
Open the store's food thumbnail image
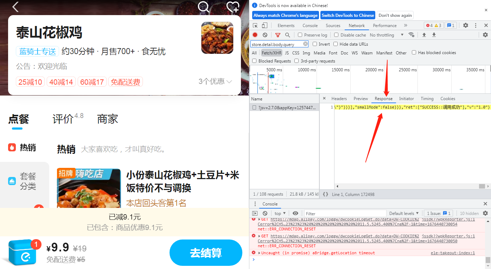pos(217,38)
